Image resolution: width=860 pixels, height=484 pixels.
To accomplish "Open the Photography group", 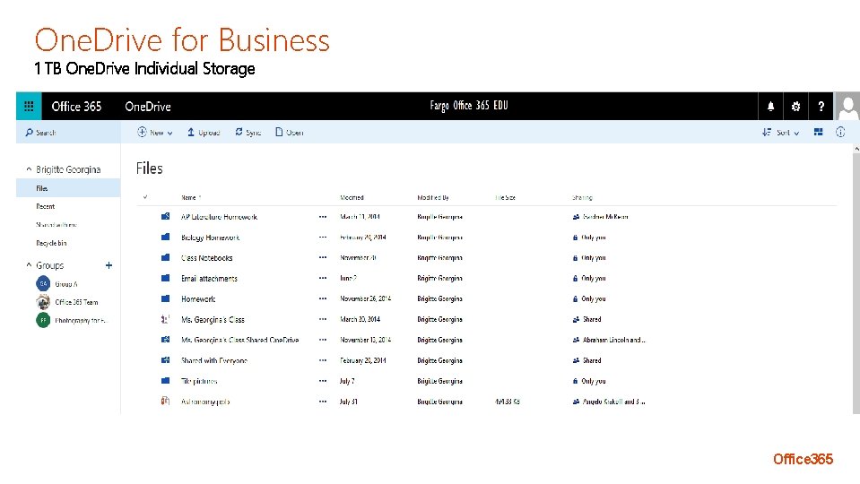I will tap(80, 320).
